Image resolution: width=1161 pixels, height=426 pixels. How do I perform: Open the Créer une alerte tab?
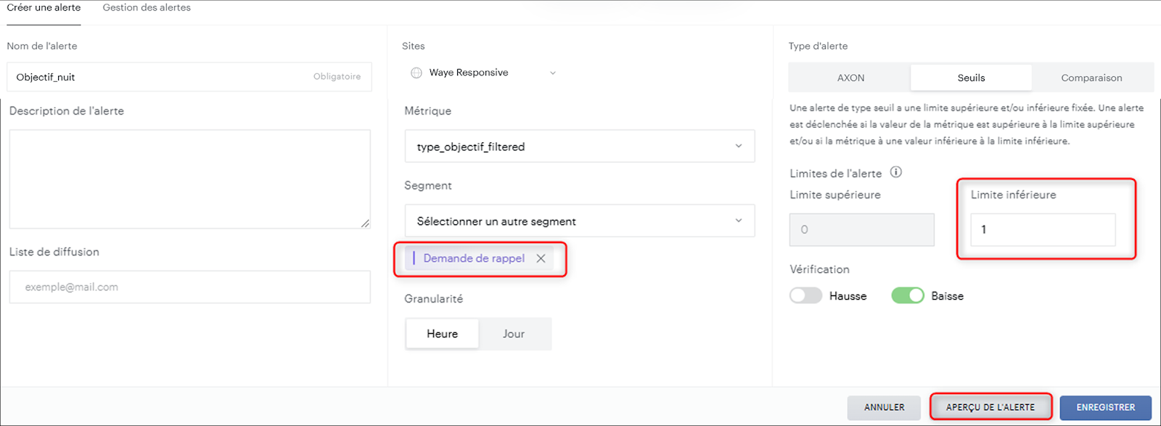coord(44,7)
